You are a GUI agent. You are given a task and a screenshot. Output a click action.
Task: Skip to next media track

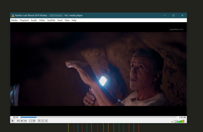[x=25, y=121]
